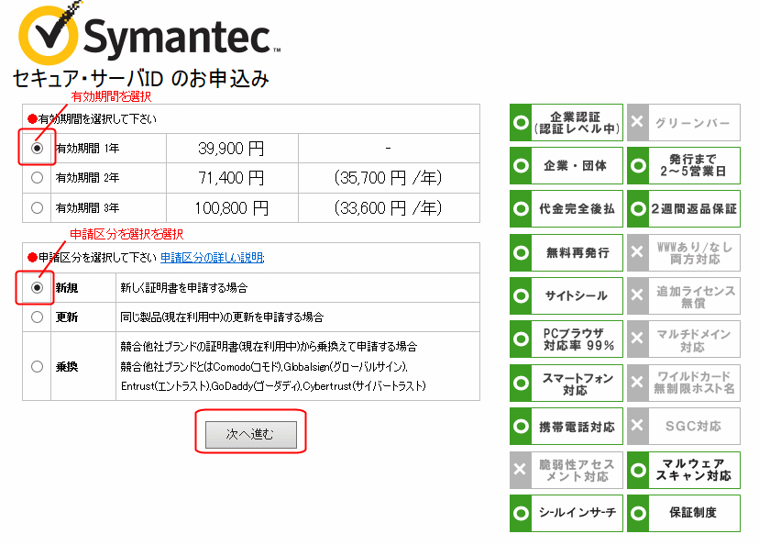Screen dimensions: 759x545
Task: Click the WWWあり/なし両方対応 badge
Action: tap(684, 252)
